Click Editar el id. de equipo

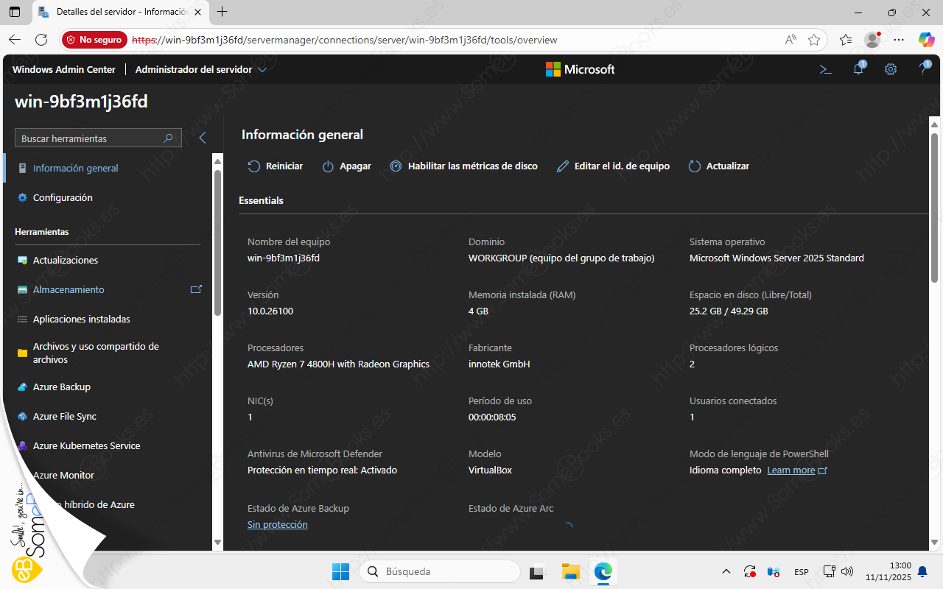[x=613, y=166]
